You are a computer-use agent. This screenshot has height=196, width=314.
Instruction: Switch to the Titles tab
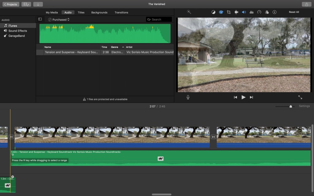click(81, 13)
